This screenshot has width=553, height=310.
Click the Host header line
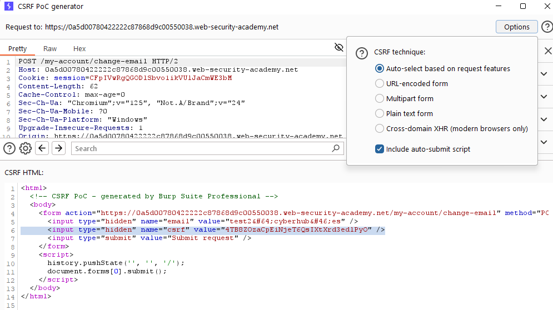[158, 69]
